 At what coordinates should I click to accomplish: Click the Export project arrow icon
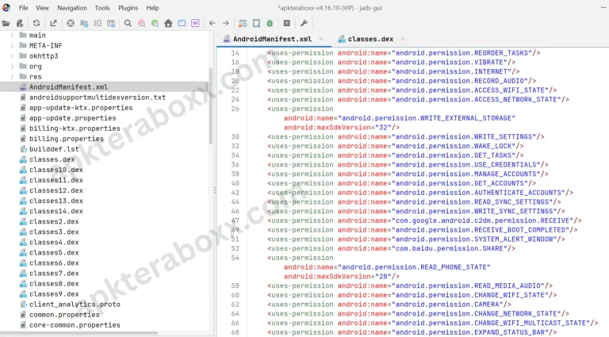[x=53, y=23]
